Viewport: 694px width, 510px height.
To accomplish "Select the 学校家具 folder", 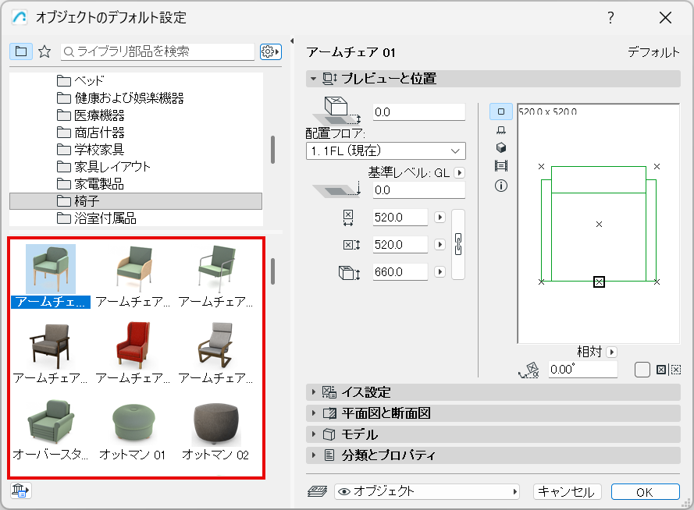I will [91, 150].
